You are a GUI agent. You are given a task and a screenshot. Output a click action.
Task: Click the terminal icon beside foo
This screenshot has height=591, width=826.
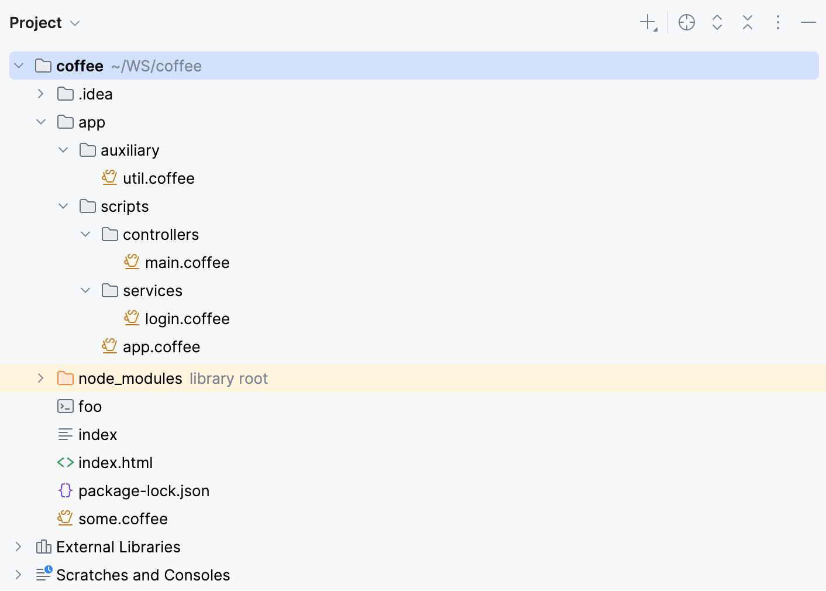coord(65,406)
